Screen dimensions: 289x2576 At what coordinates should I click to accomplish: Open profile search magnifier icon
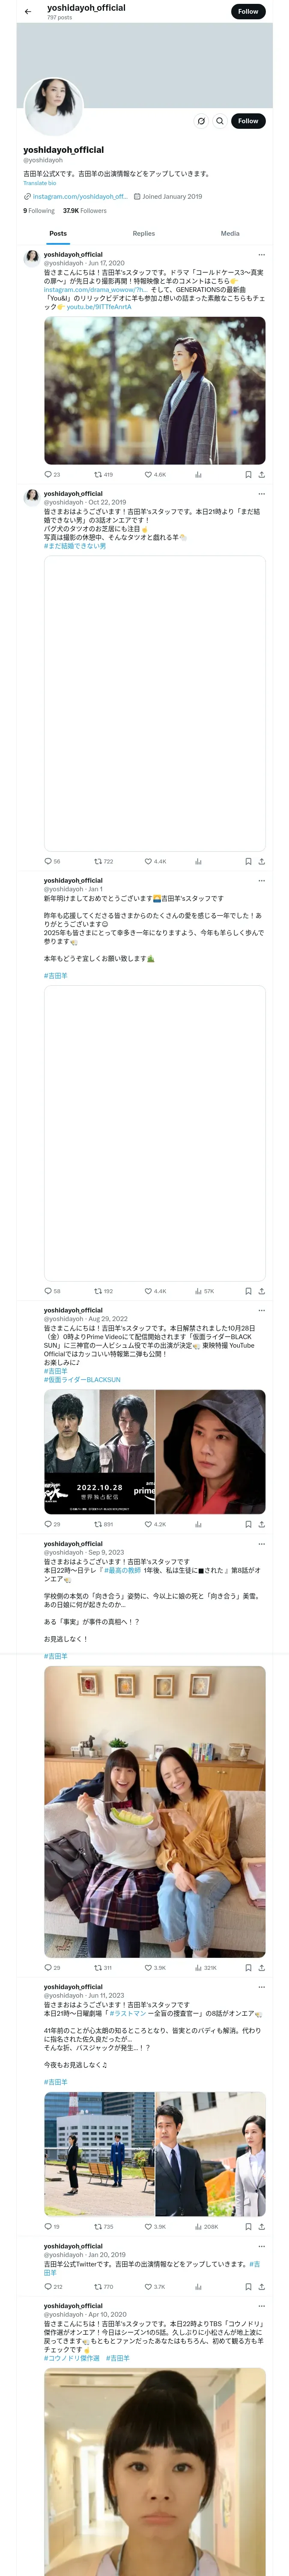(x=219, y=121)
